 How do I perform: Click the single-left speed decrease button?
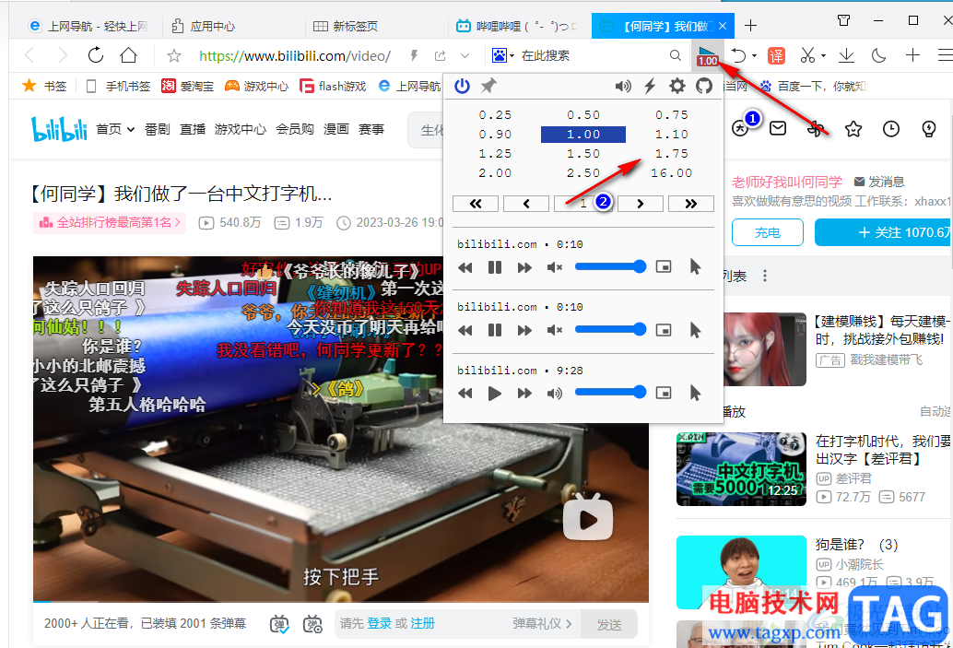pos(526,204)
